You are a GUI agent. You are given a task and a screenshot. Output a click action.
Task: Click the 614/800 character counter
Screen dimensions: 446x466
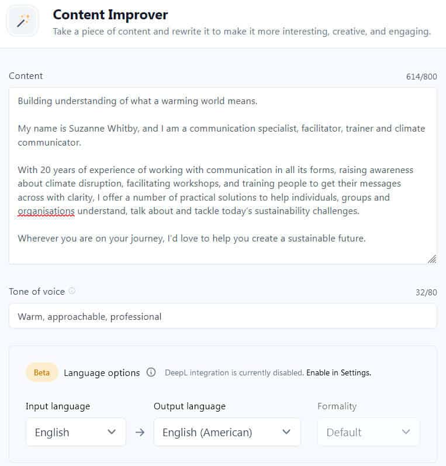(421, 77)
